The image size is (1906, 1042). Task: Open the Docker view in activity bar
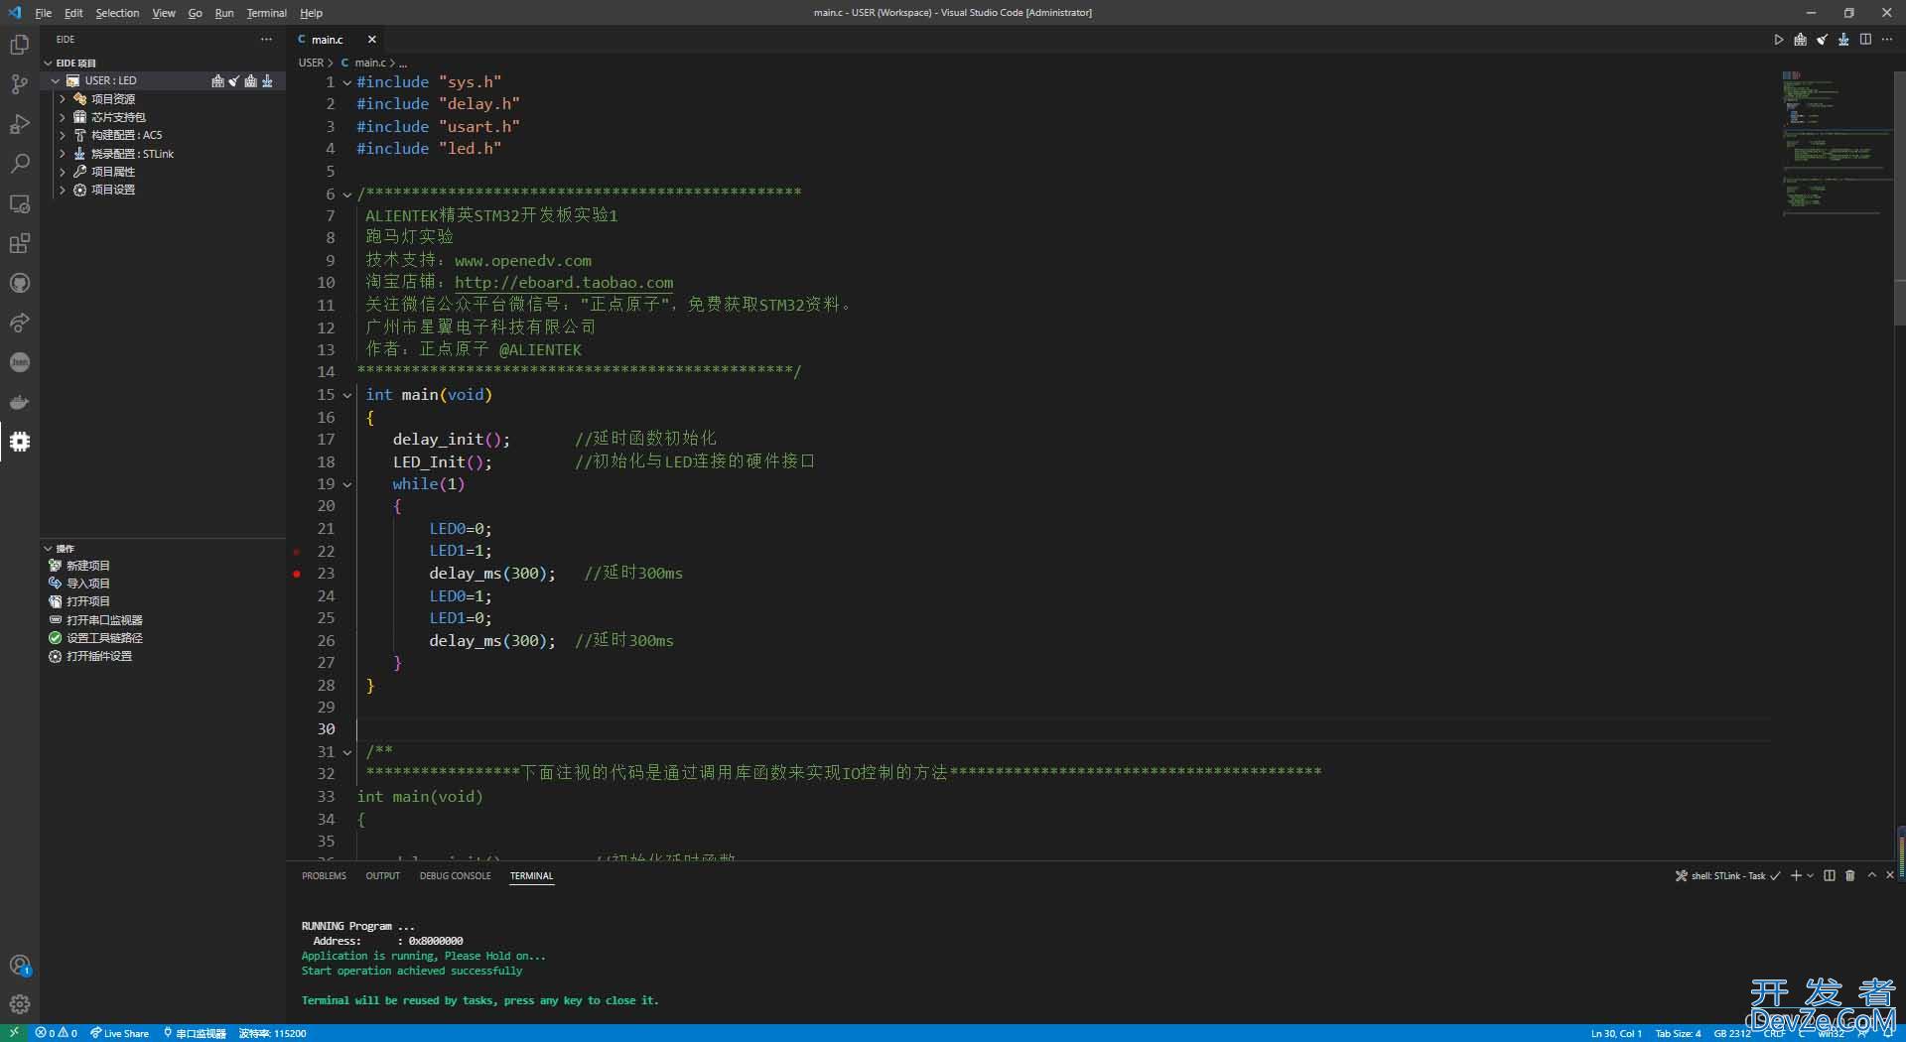pos(20,402)
